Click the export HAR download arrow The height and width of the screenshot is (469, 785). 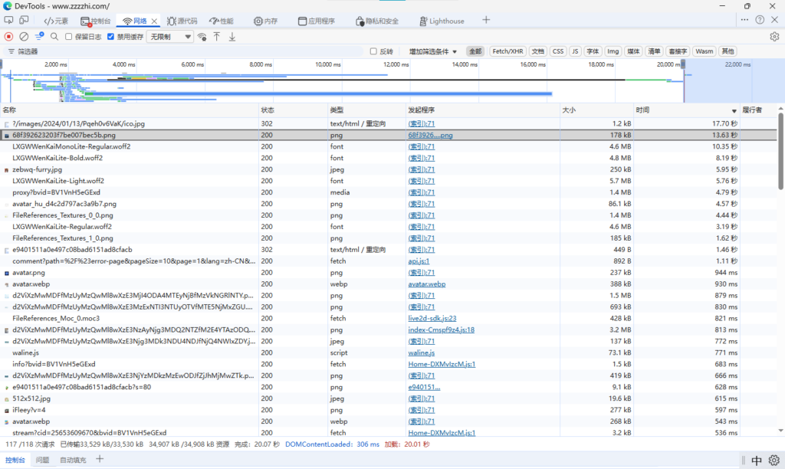(232, 36)
